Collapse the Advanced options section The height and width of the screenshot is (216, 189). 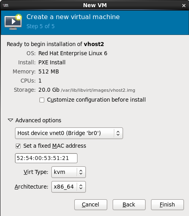10,120
